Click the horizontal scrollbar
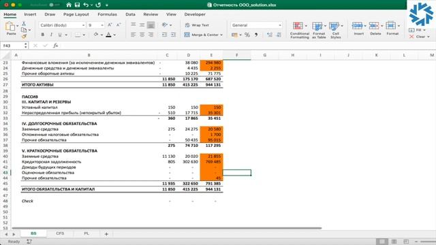The image size is (436, 245). [x=166, y=228]
